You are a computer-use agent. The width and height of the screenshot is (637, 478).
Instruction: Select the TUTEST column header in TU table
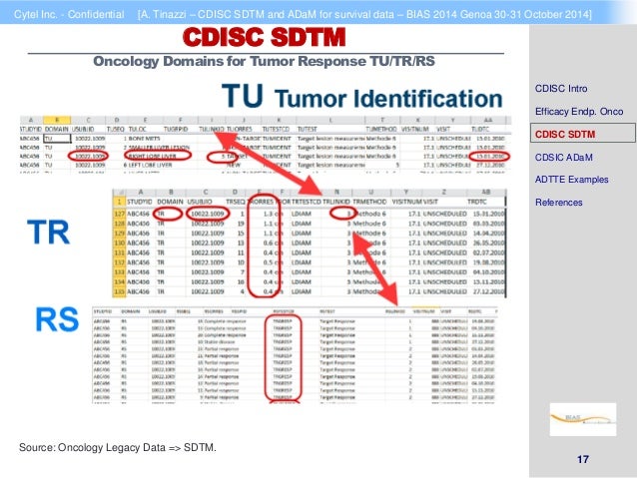(308, 129)
